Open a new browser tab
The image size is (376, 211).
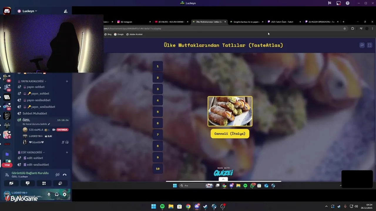click(x=343, y=22)
